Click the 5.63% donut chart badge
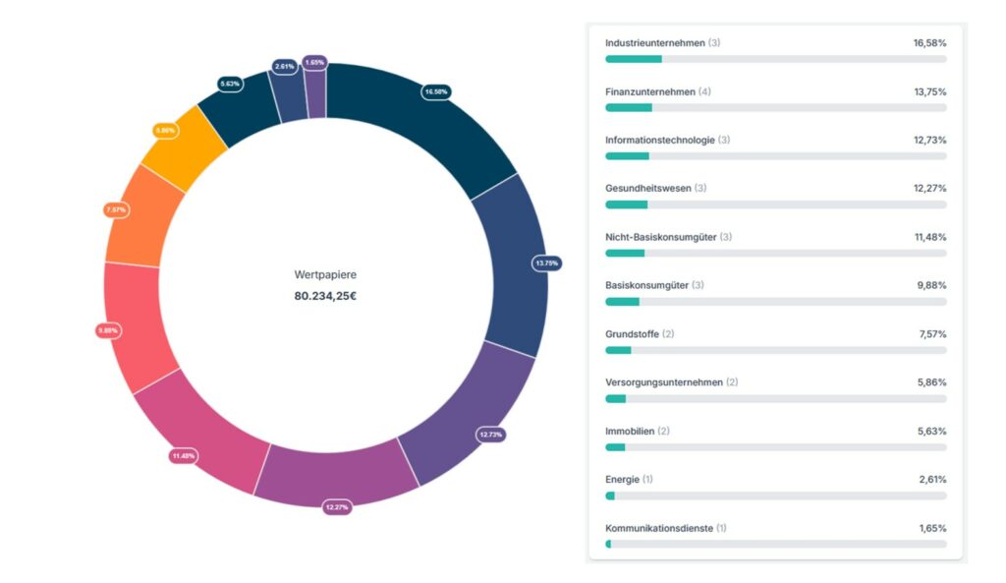The height and width of the screenshot is (583, 1006). (x=230, y=84)
